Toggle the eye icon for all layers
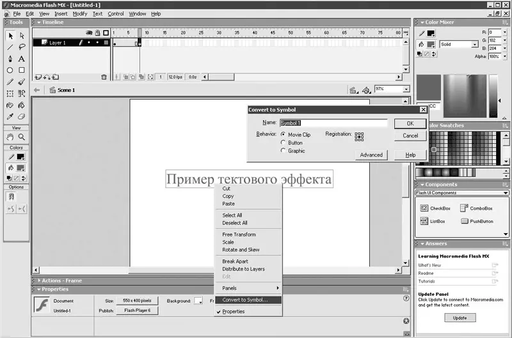This screenshot has width=512, height=338. coord(89,33)
